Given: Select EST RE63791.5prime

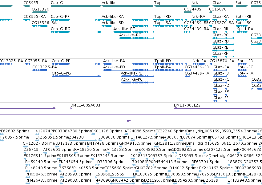Looking at the screenshot, I should click(193, 165).
